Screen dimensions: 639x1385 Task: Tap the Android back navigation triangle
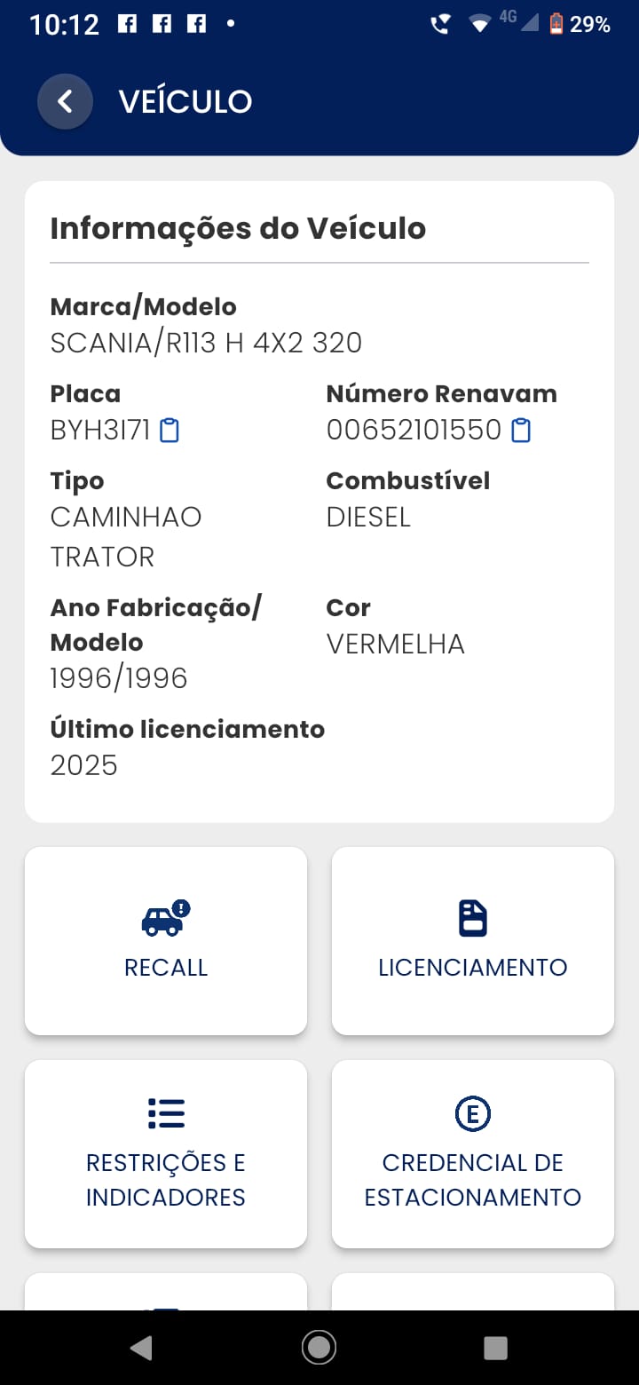pyautogui.click(x=141, y=1348)
